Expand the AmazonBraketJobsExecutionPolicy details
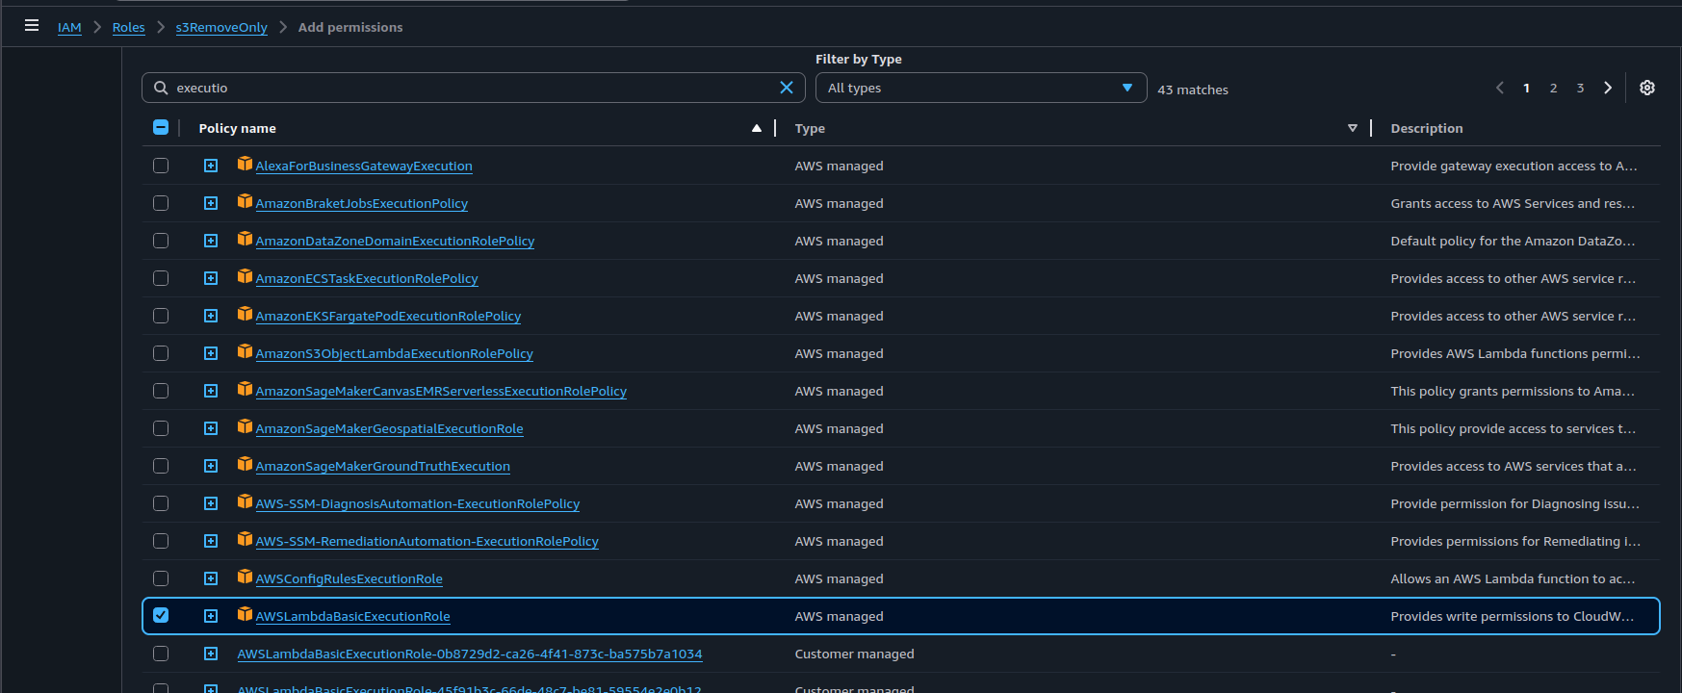 click(211, 203)
